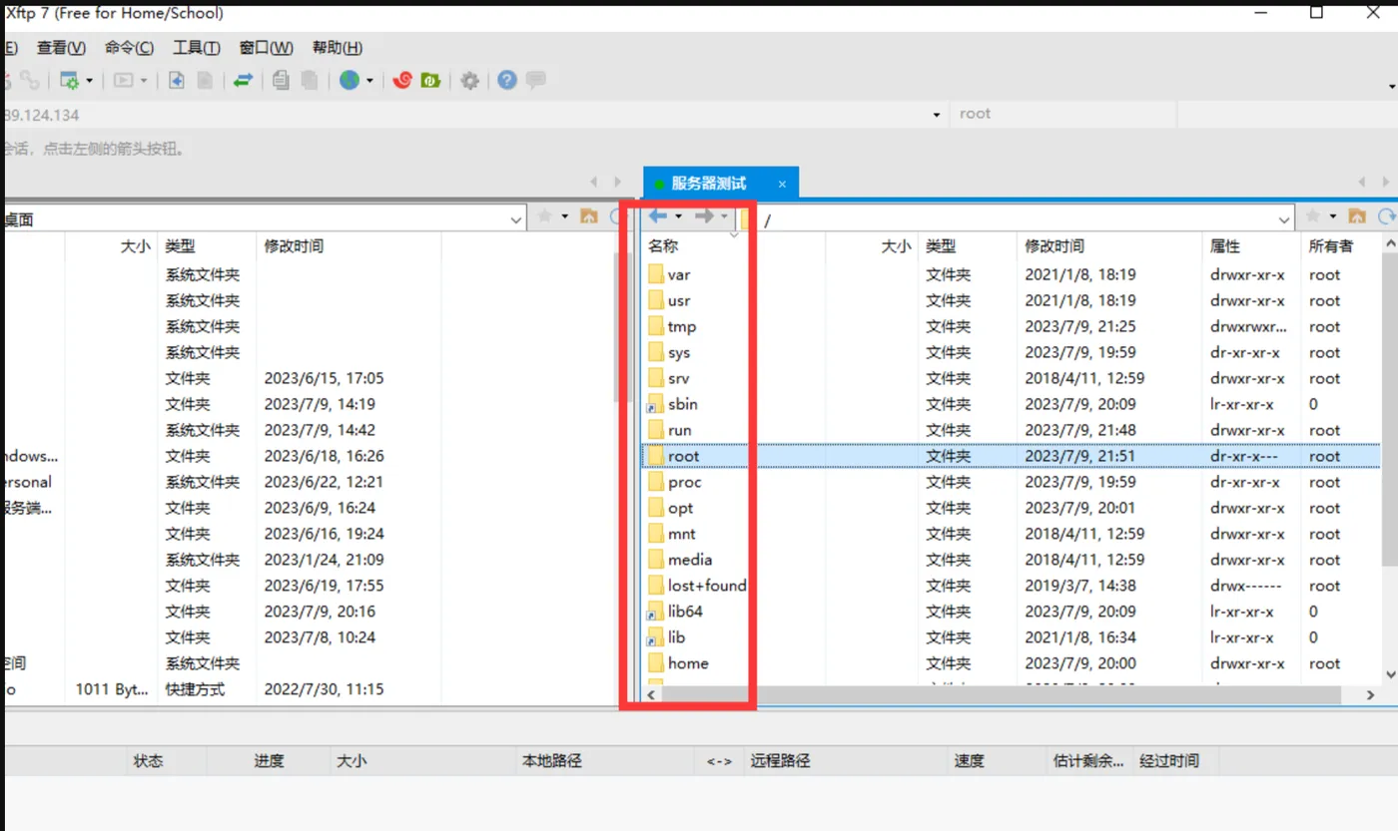Screen dimensions: 1398x831
Task: Select the media folder
Action: click(690, 560)
